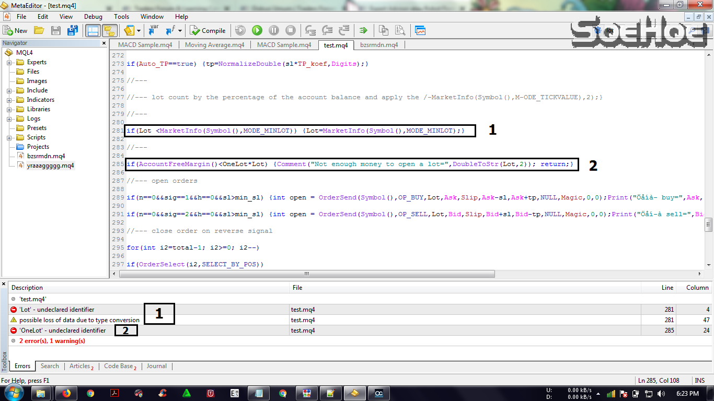Expand the Scripts folder tree node
This screenshot has width=714, height=401.
[9, 138]
